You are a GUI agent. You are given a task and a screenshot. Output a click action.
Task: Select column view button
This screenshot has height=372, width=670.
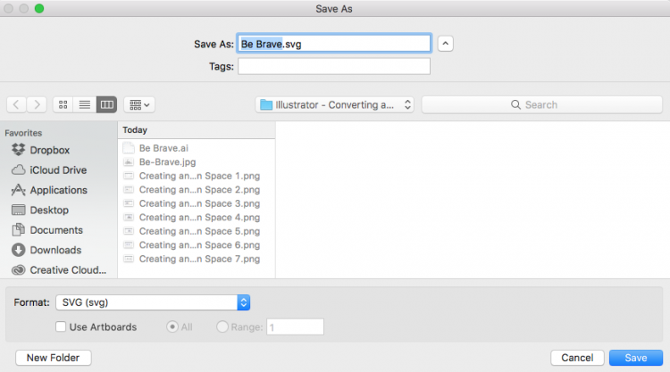pos(106,104)
